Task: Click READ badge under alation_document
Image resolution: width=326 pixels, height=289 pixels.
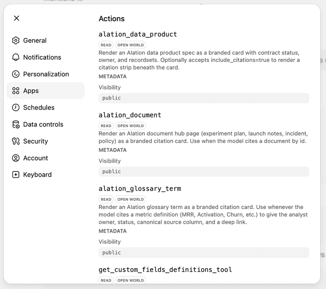Action: point(106,126)
